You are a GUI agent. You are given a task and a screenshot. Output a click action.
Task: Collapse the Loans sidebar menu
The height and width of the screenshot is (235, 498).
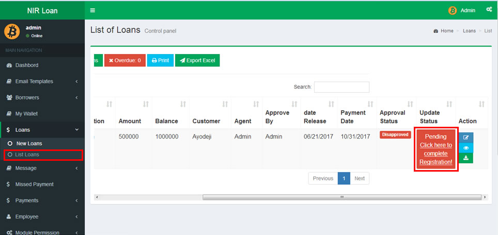click(42, 130)
